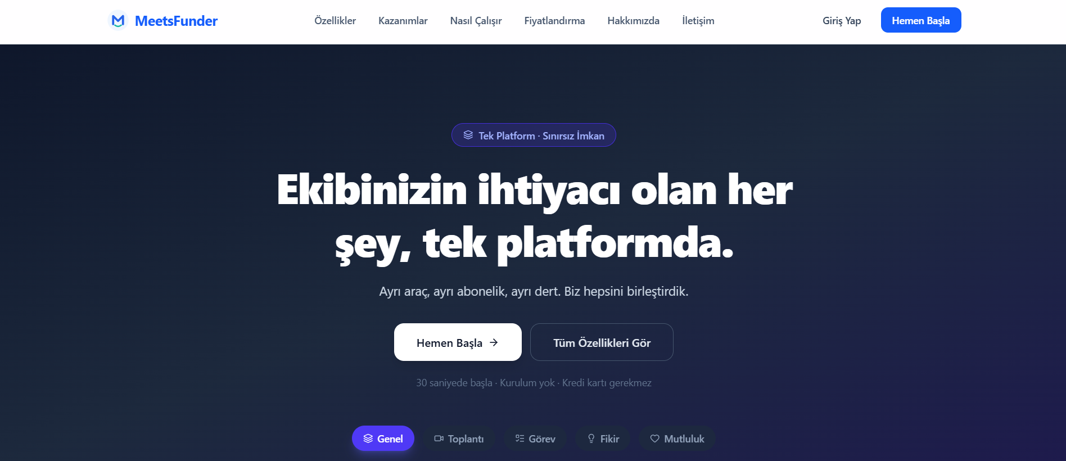1066x461 pixels.
Task: Click the arrow icon in Hemen Başla button
Action: (x=494, y=342)
